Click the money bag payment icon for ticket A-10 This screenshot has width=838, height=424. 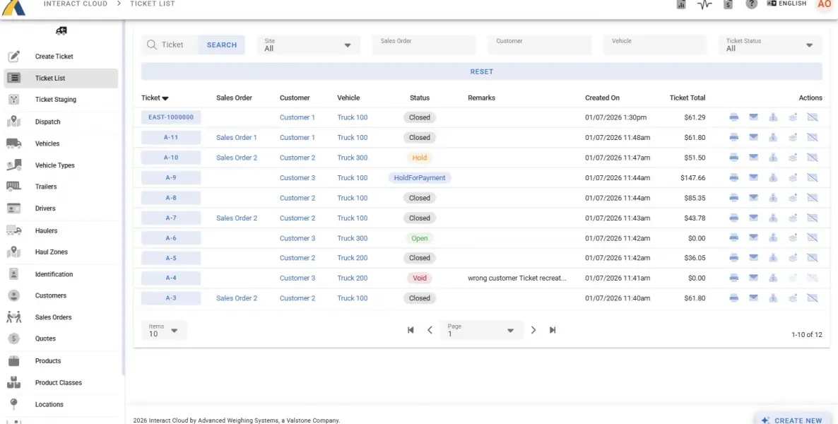[x=773, y=158]
